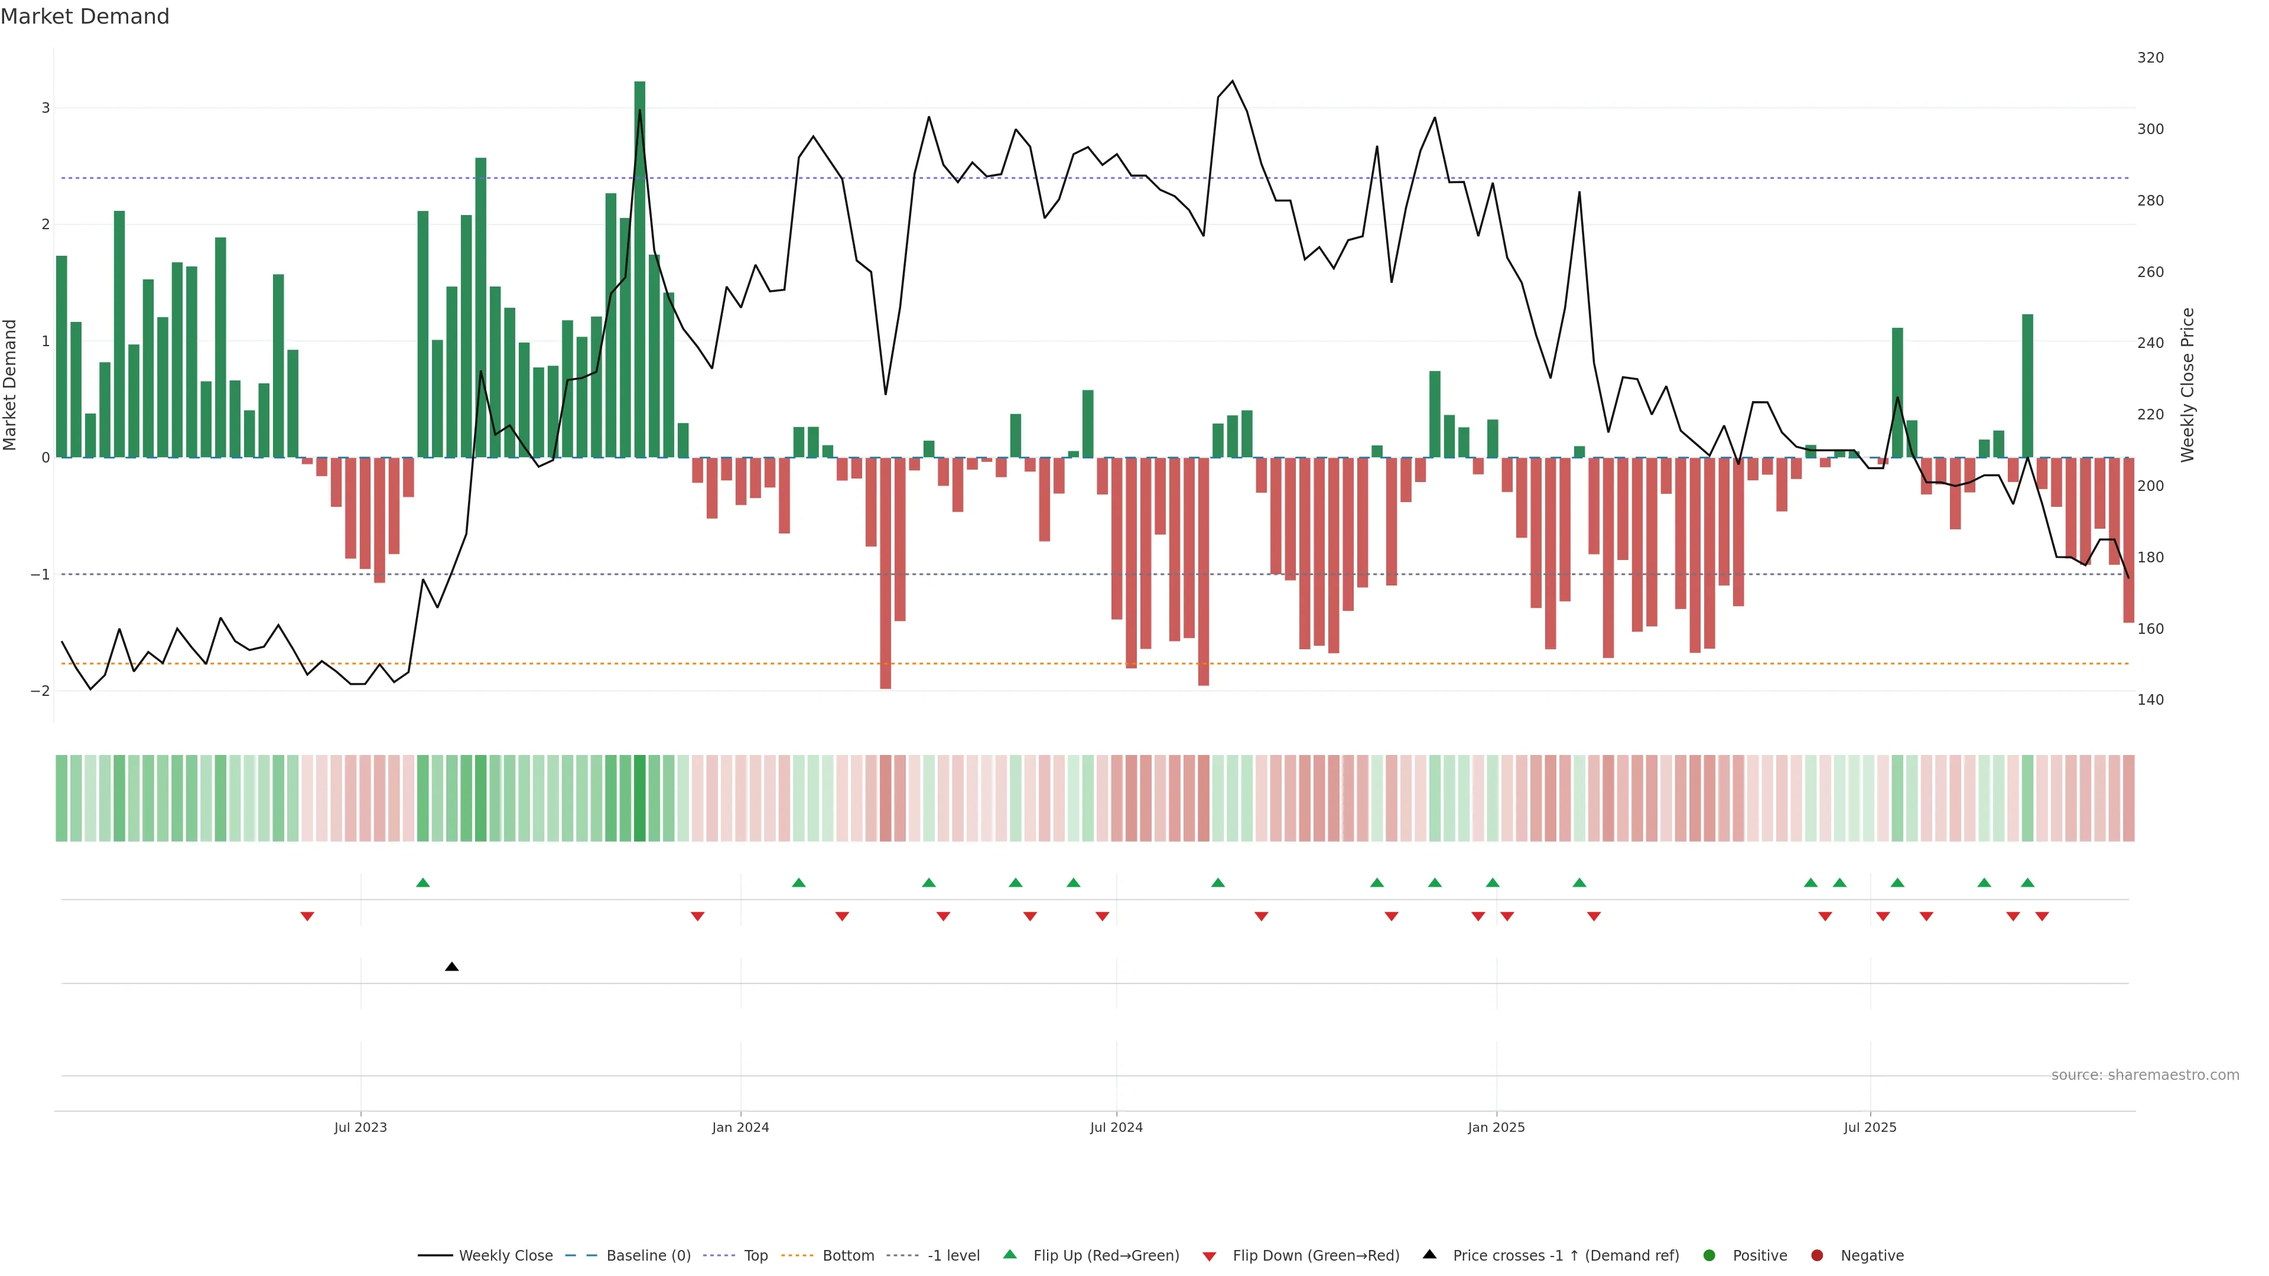Image resolution: width=2269 pixels, height=1276 pixels.
Task: Click the red Negative dot in the legend
Action: 1816,1255
